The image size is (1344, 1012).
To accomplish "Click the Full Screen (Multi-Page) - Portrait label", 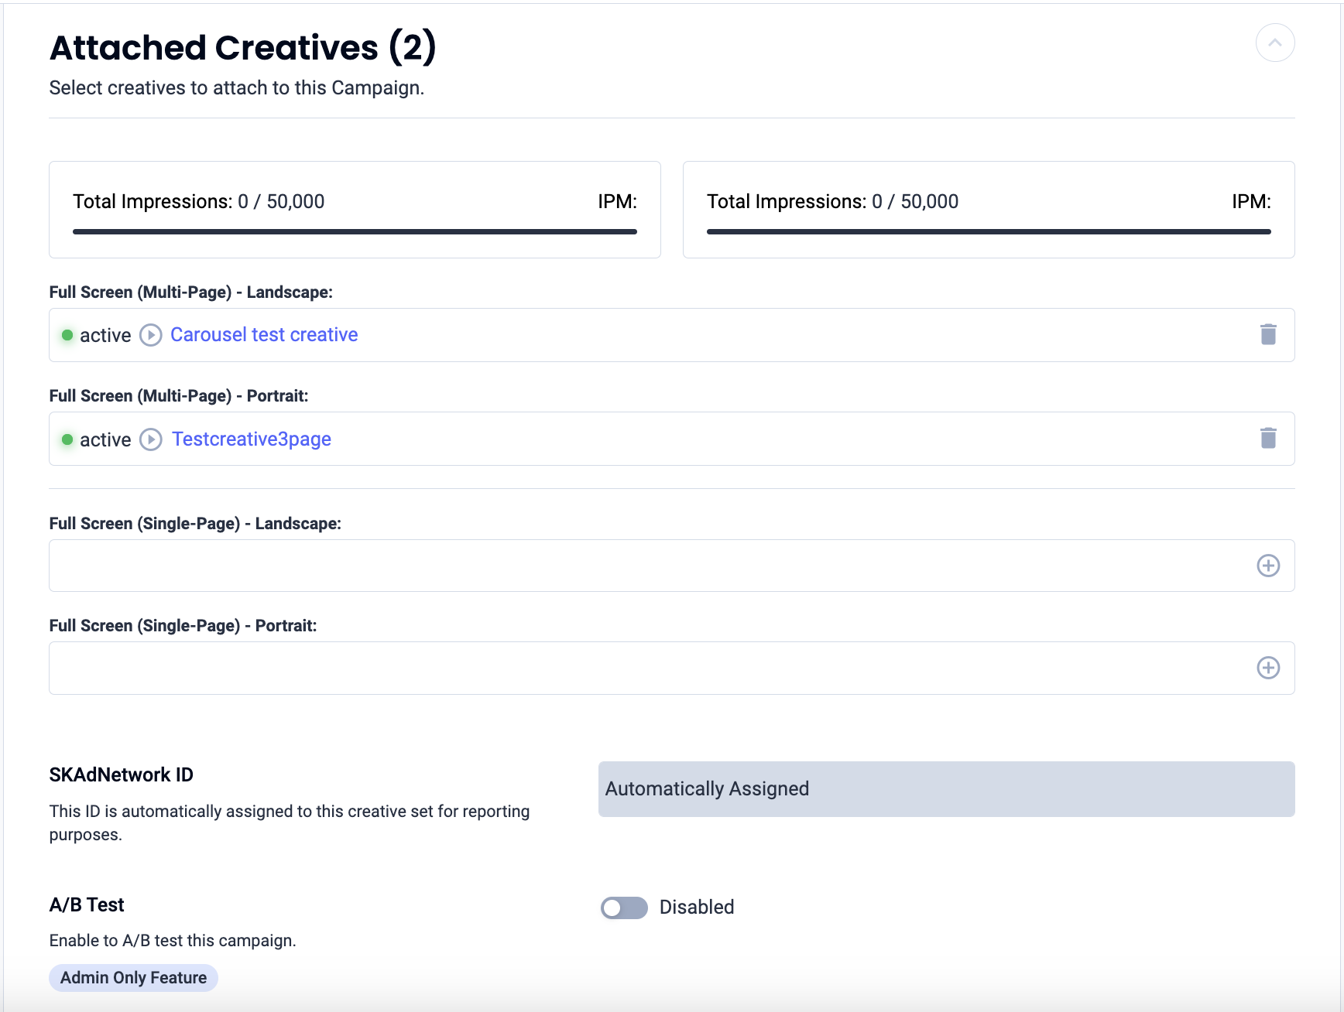I will coord(179,395).
